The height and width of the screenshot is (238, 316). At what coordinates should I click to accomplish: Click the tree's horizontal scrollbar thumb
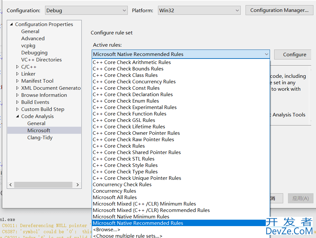click(43, 185)
